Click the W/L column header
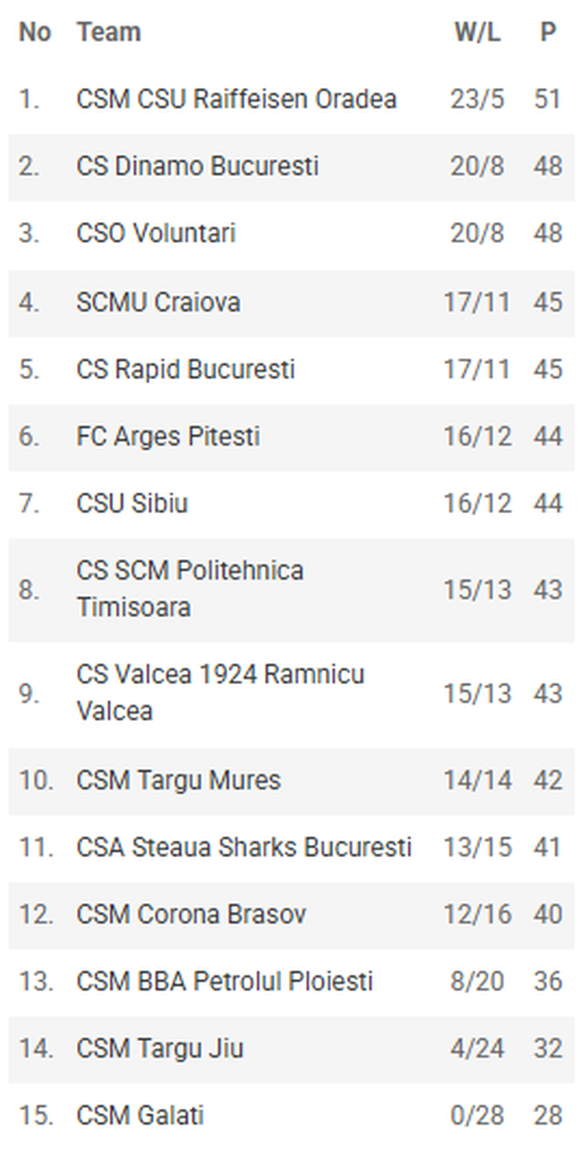The image size is (581, 1157). [x=477, y=32]
